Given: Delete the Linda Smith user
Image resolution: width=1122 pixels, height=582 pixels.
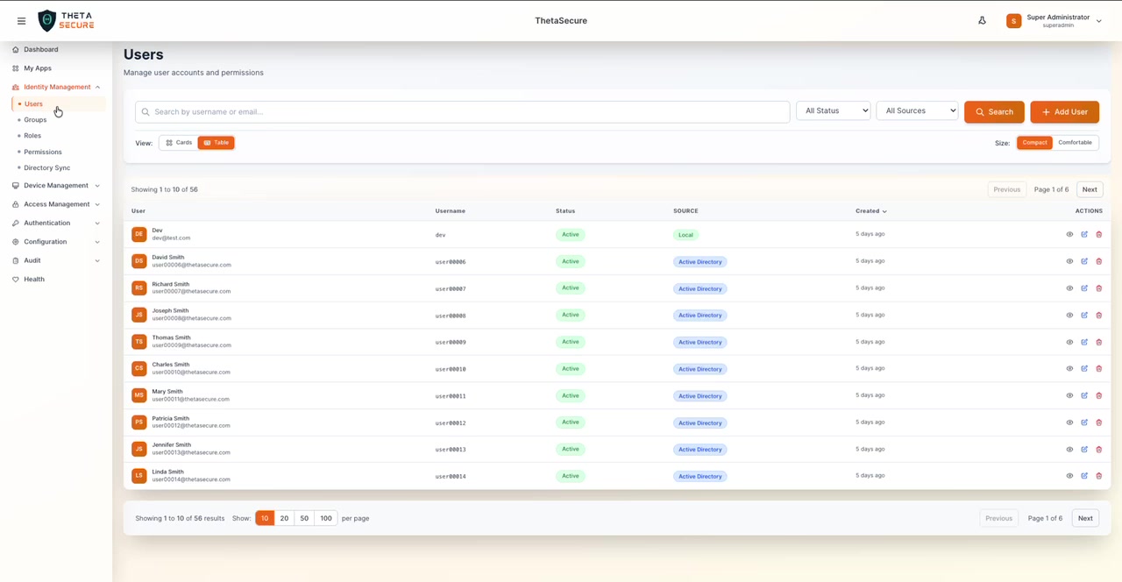Looking at the screenshot, I should (1099, 475).
